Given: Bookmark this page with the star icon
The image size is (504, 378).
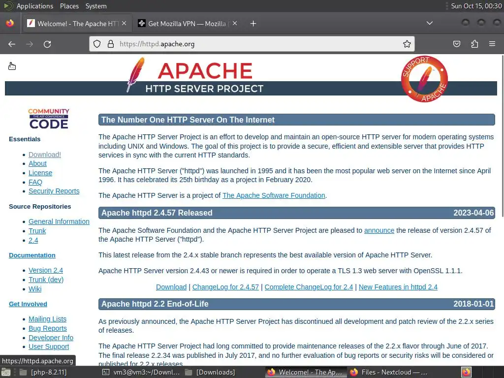Looking at the screenshot, I should 407,44.
